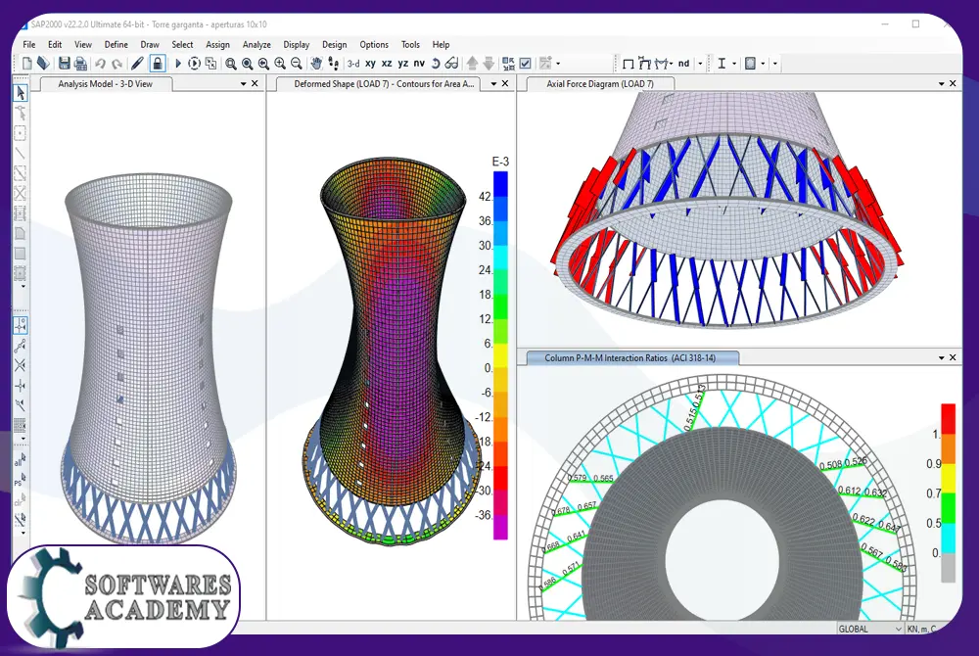Viewport: 979px width, 656px height.
Task: Open the P-M-M Interaction Ratios pane dropdown arrow
Action: pos(942,357)
